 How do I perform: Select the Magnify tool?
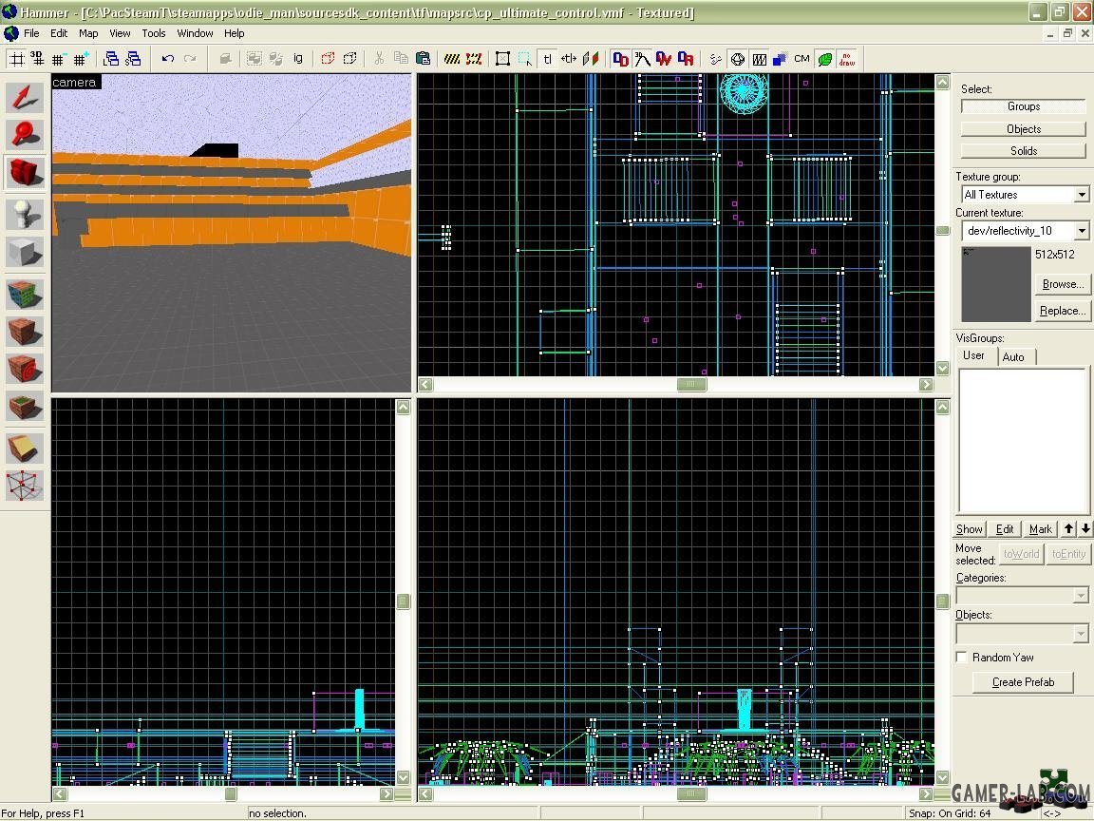[x=25, y=135]
